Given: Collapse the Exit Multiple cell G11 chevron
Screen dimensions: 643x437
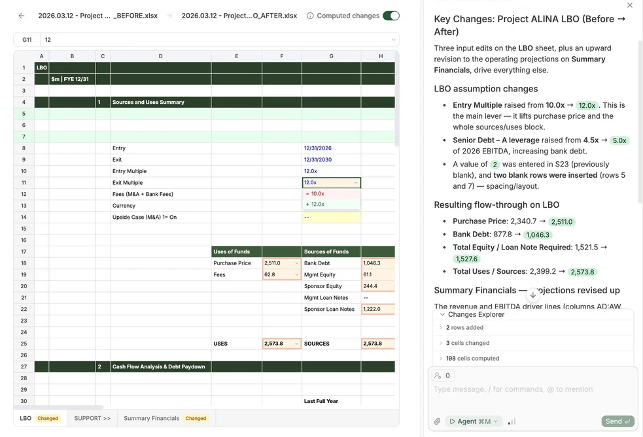Looking at the screenshot, I should click(x=356, y=183).
